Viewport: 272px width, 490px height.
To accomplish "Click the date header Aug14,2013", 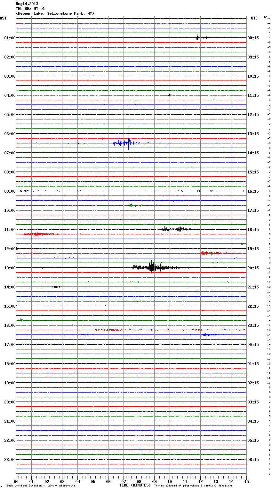I will coord(27,4).
